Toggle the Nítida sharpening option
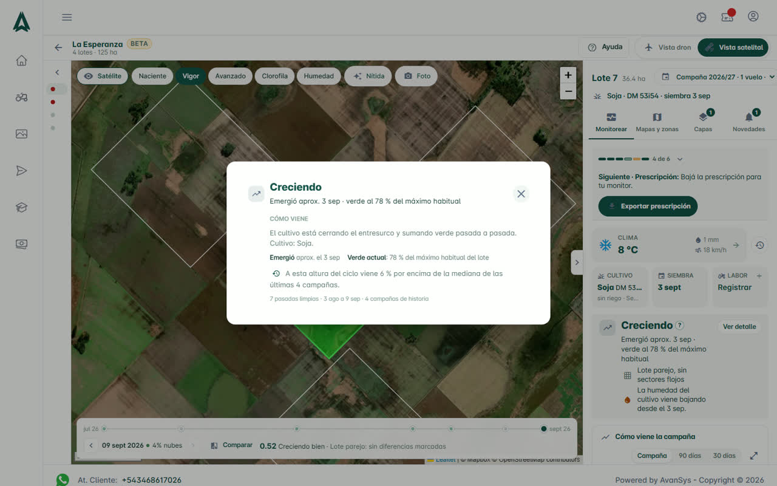 point(369,76)
